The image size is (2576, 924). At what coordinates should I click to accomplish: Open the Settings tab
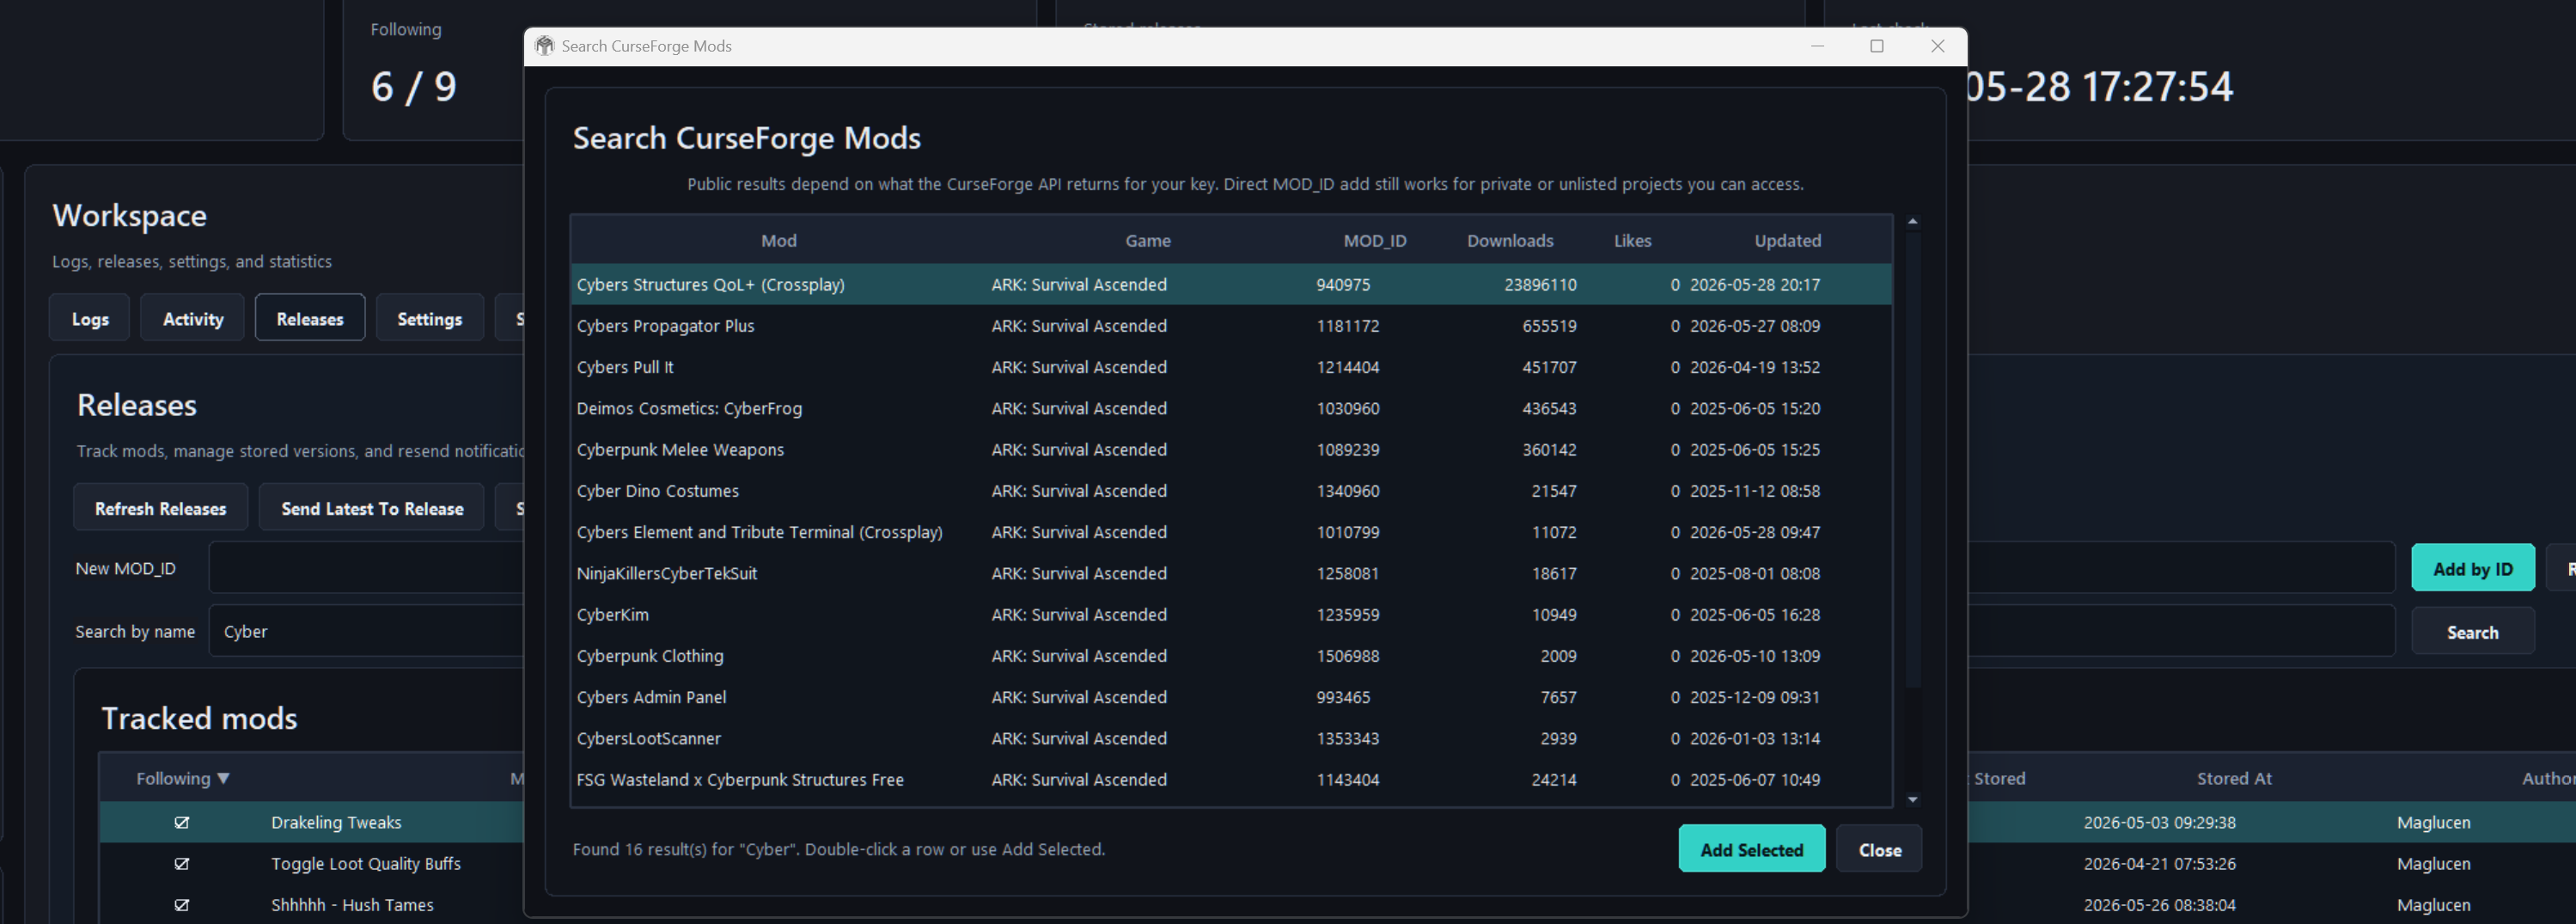pyautogui.click(x=430, y=318)
